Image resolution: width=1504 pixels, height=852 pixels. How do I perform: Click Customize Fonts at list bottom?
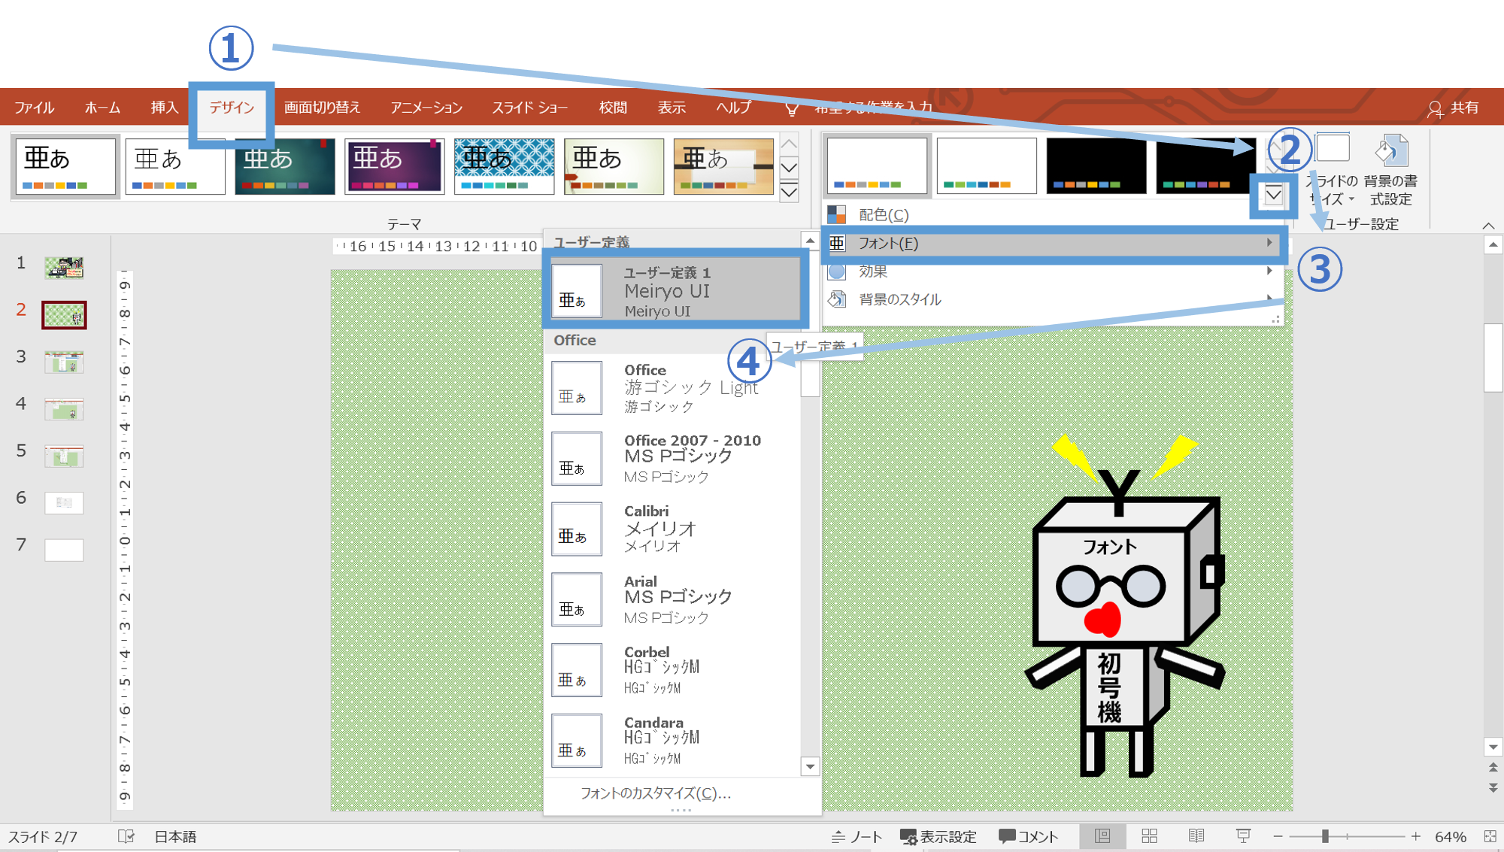click(655, 793)
